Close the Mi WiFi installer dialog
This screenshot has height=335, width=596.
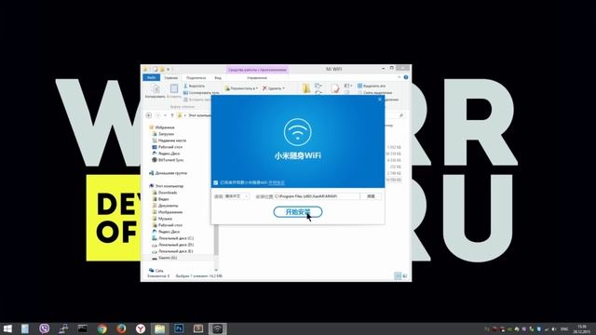(x=380, y=100)
